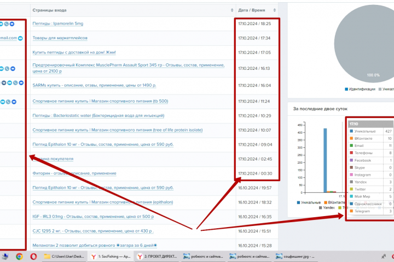Screen dimensions: 394x262
Task: Click dark blue contact icon in 11:24 row
Action: click(14, 102)
